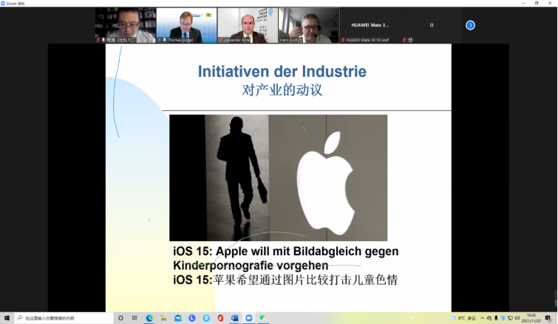Click the blue shield tray icon
This screenshot has height=324, width=558.
pos(503,318)
